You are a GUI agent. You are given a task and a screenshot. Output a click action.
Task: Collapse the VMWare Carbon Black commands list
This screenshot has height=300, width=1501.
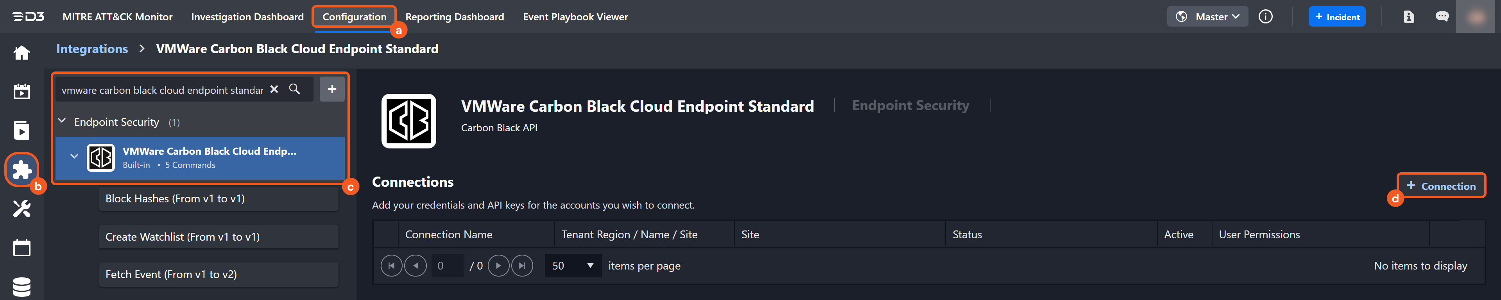pyautogui.click(x=74, y=156)
